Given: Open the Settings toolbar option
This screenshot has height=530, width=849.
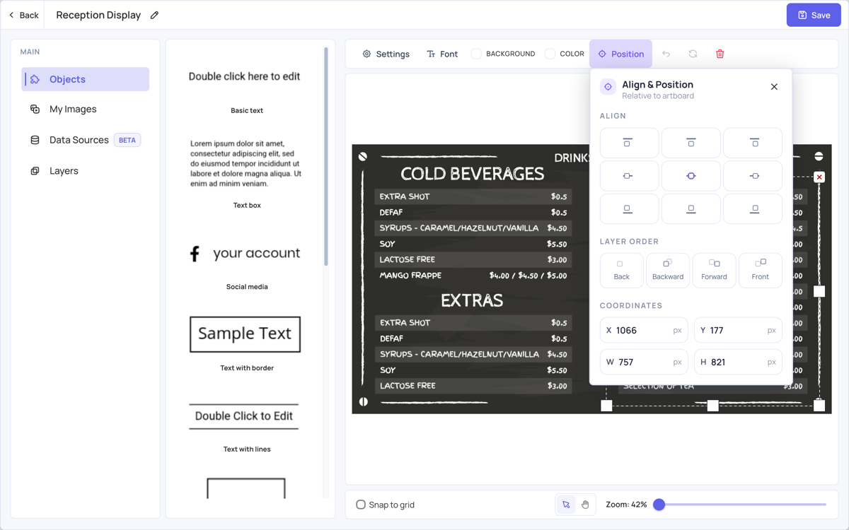Looking at the screenshot, I should point(386,54).
